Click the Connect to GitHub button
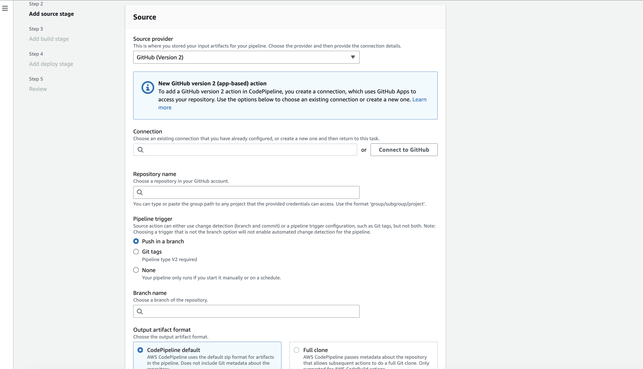643x369 pixels. (404, 150)
